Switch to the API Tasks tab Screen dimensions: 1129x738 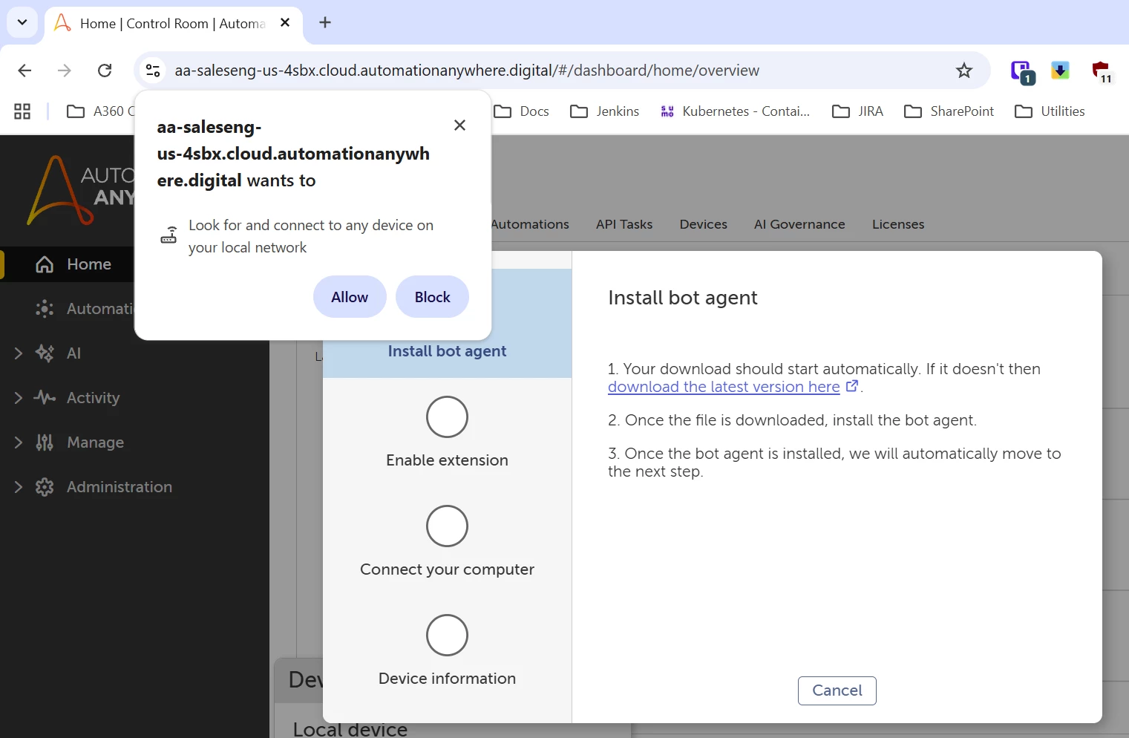[624, 224]
